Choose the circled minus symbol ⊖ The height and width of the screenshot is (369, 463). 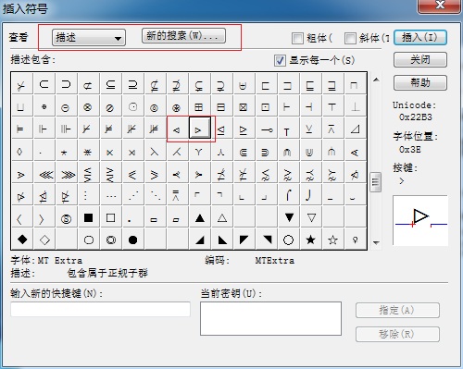(67, 106)
